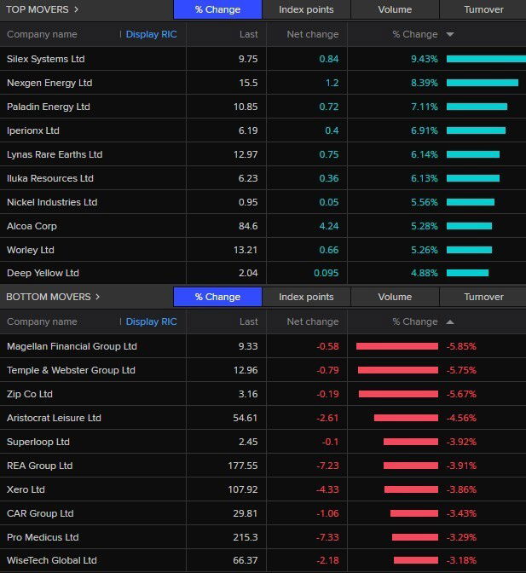
Task: Sort Top Movers by Last column
Action: [248, 35]
